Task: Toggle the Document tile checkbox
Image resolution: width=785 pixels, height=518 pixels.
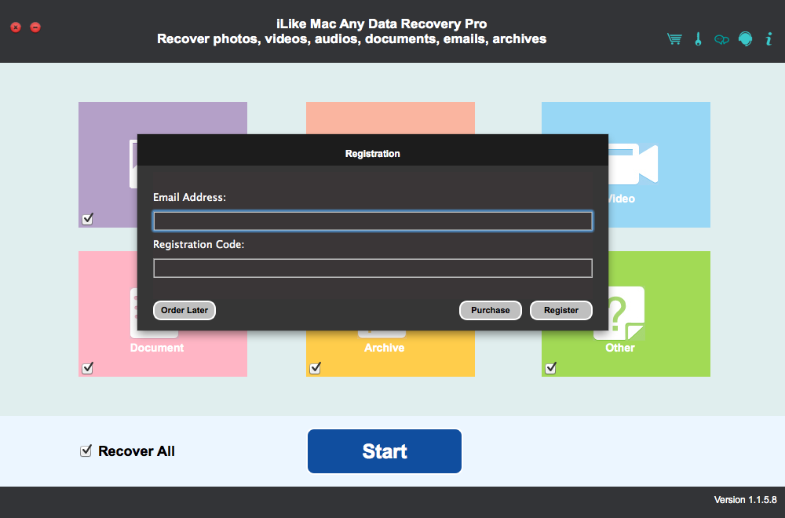Action: pos(88,368)
